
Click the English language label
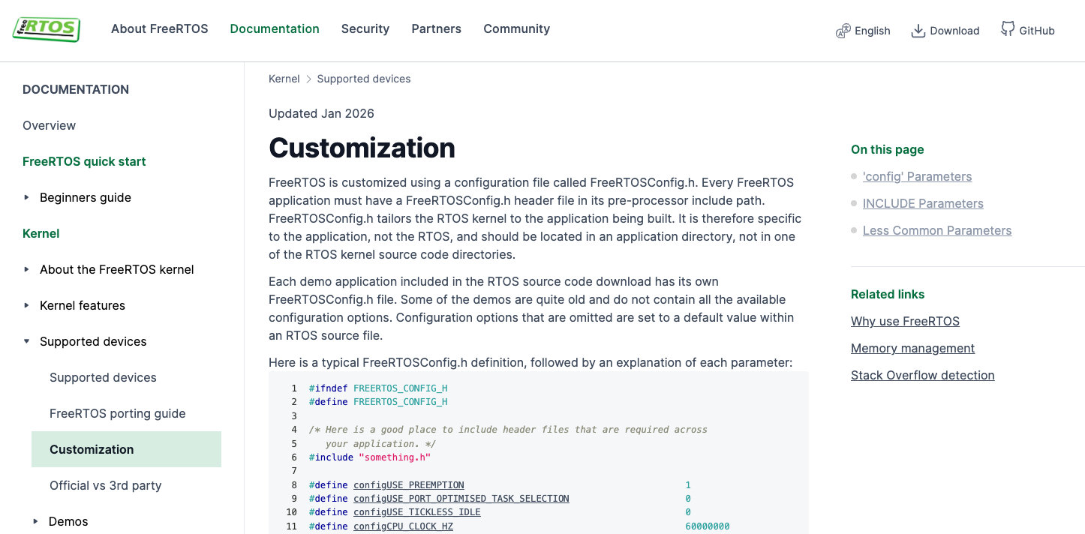point(872,31)
